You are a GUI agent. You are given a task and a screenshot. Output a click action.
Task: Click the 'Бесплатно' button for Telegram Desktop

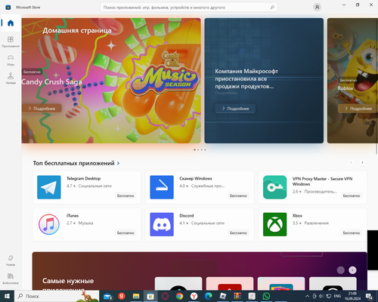(125, 196)
